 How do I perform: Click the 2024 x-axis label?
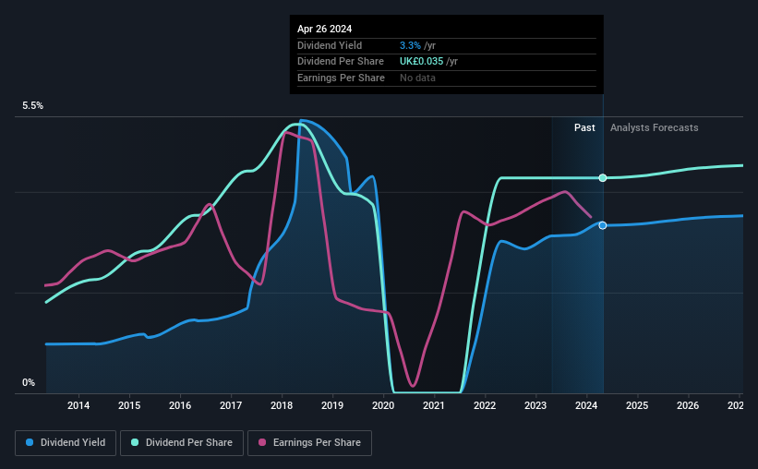[x=586, y=405]
